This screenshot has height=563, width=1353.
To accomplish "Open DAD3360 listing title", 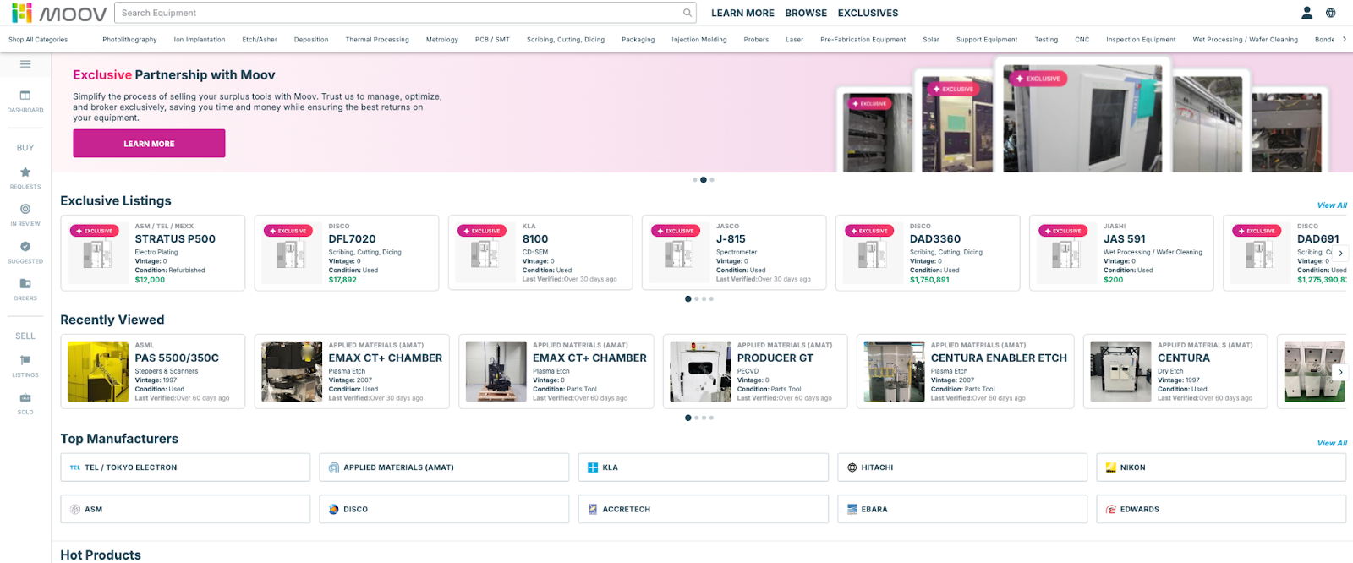I will coord(935,239).
